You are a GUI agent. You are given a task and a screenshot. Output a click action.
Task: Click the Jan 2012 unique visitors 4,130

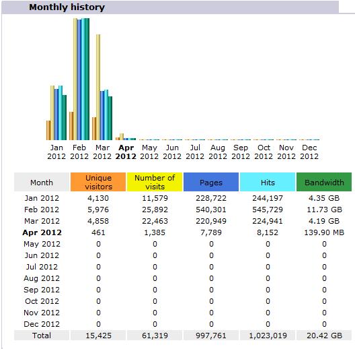click(x=98, y=198)
